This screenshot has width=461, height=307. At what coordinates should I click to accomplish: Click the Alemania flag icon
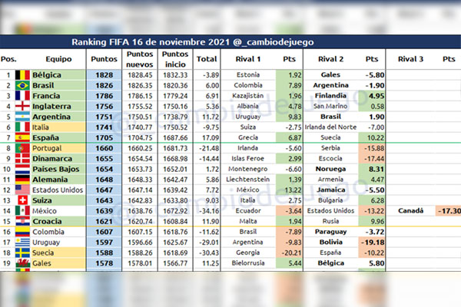(22, 180)
